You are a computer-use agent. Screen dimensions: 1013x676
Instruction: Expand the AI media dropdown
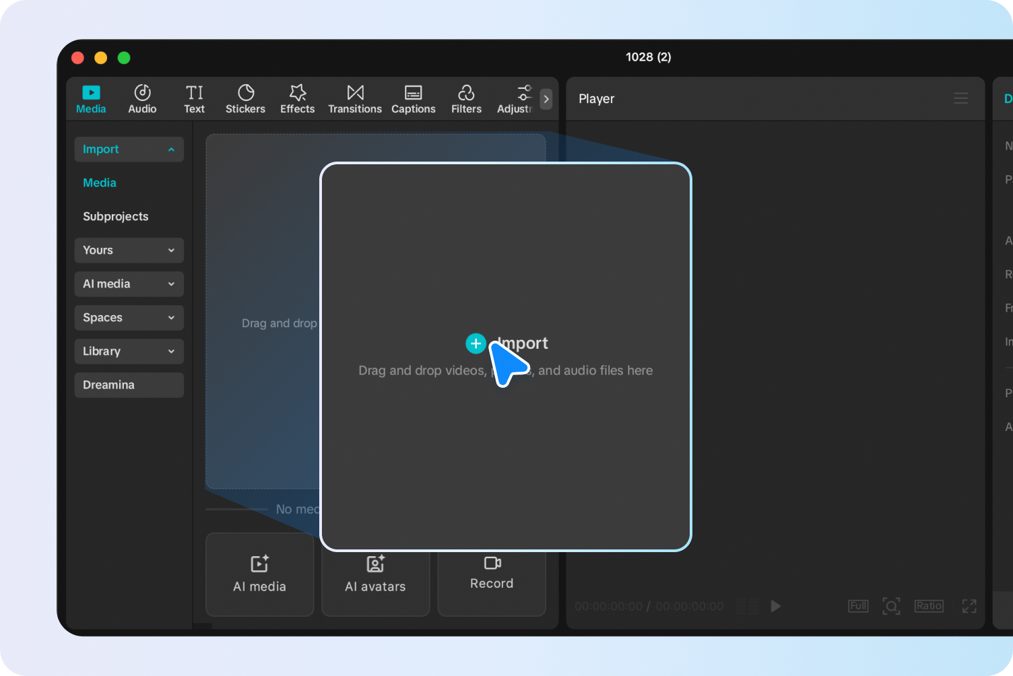[x=129, y=283]
